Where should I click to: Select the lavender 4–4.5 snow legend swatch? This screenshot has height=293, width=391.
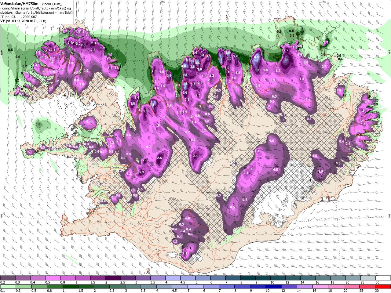(173, 278)
